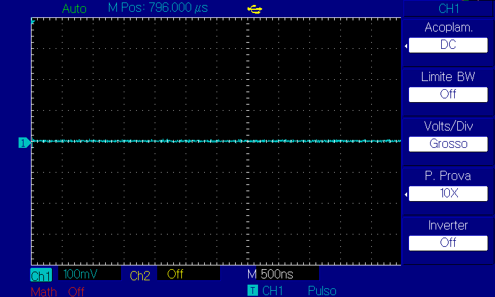Click the Volts/Div label
The width and height of the screenshot is (495, 297).
point(448,126)
